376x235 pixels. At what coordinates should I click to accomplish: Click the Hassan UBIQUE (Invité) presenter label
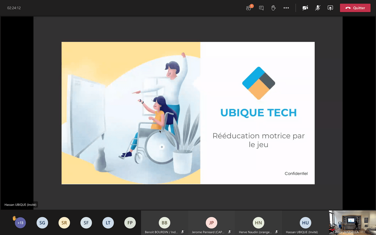(20, 205)
